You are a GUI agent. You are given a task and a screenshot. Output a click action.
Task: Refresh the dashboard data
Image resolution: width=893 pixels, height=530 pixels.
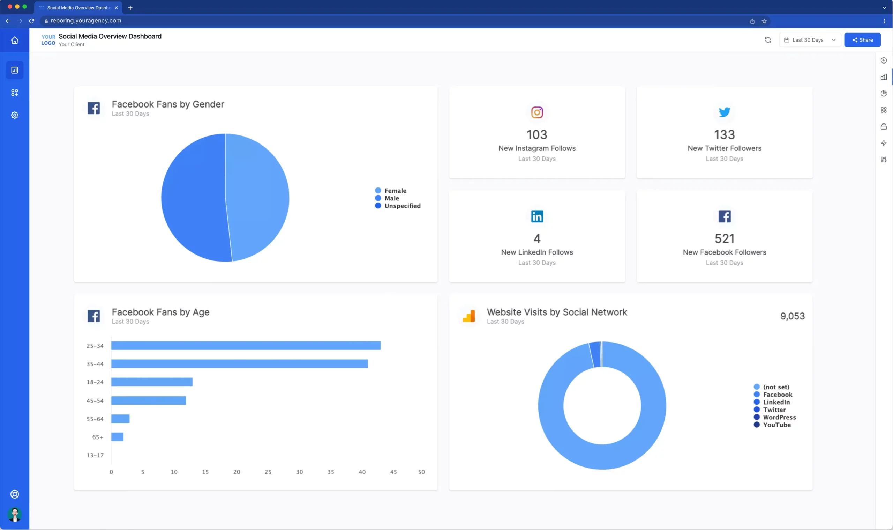point(768,40)
